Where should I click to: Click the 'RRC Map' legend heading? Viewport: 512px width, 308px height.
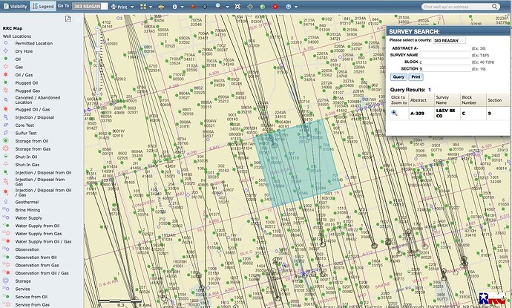13,28
